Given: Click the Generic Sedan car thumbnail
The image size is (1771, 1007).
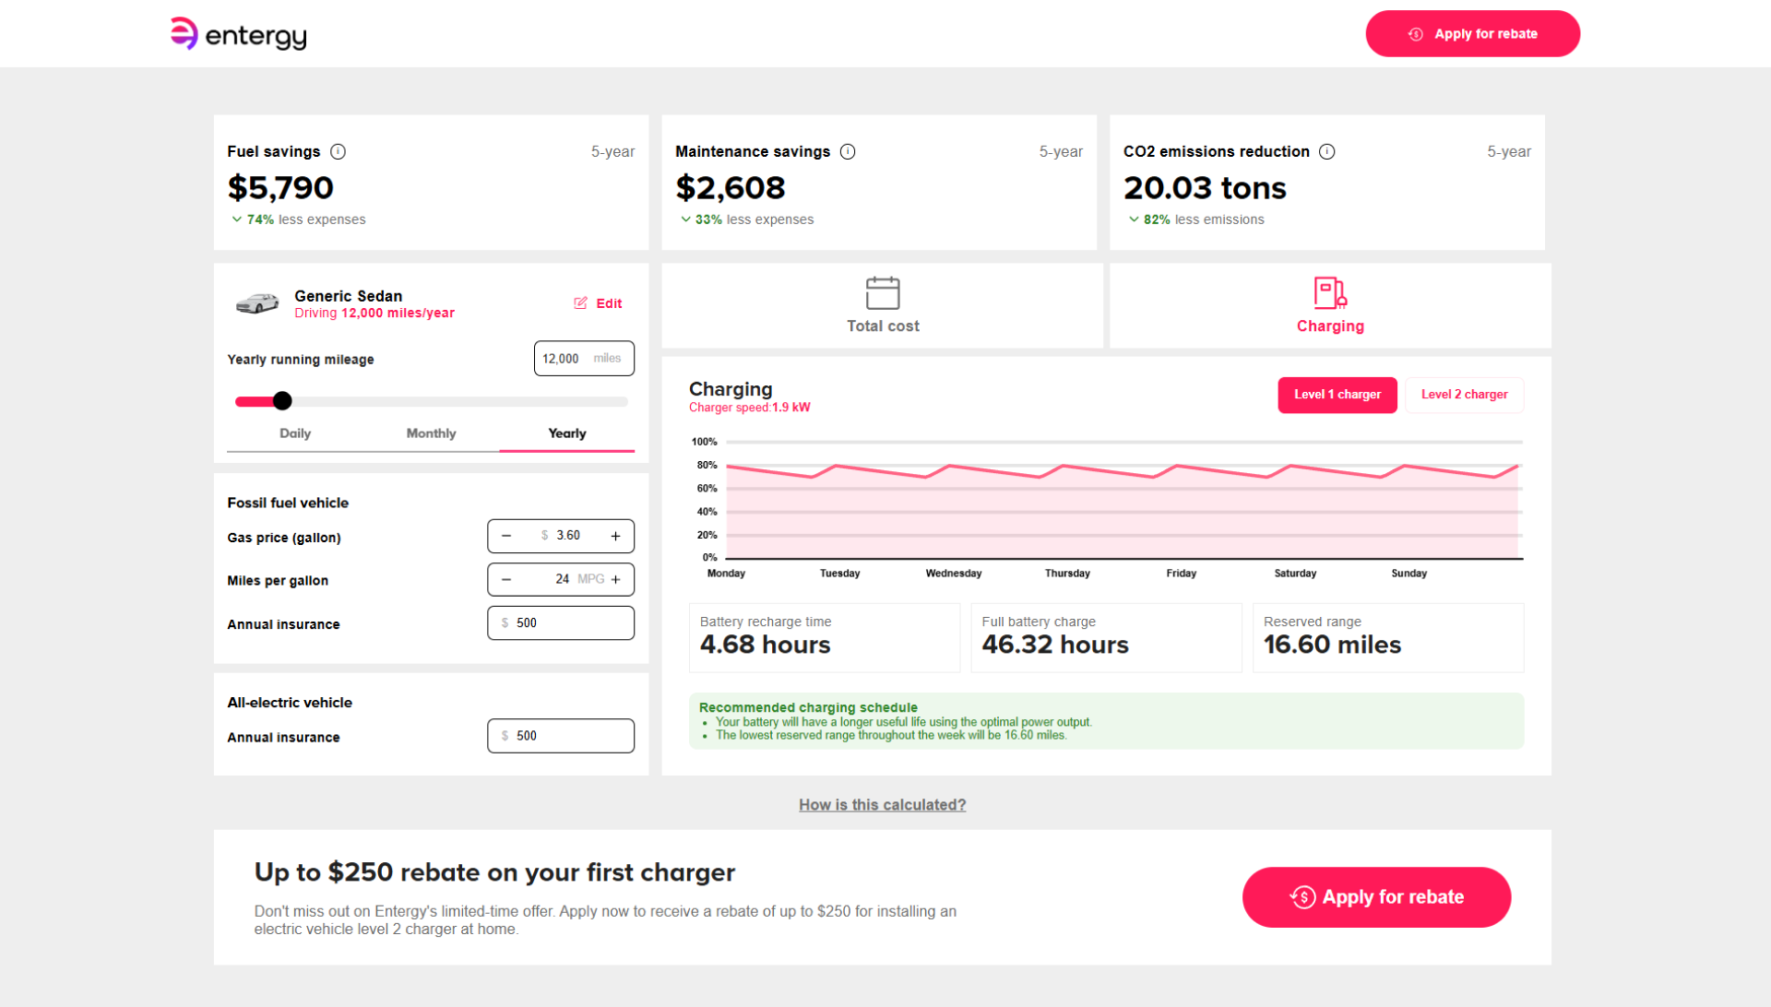Looking at the screenshot, I should point(257,303).
